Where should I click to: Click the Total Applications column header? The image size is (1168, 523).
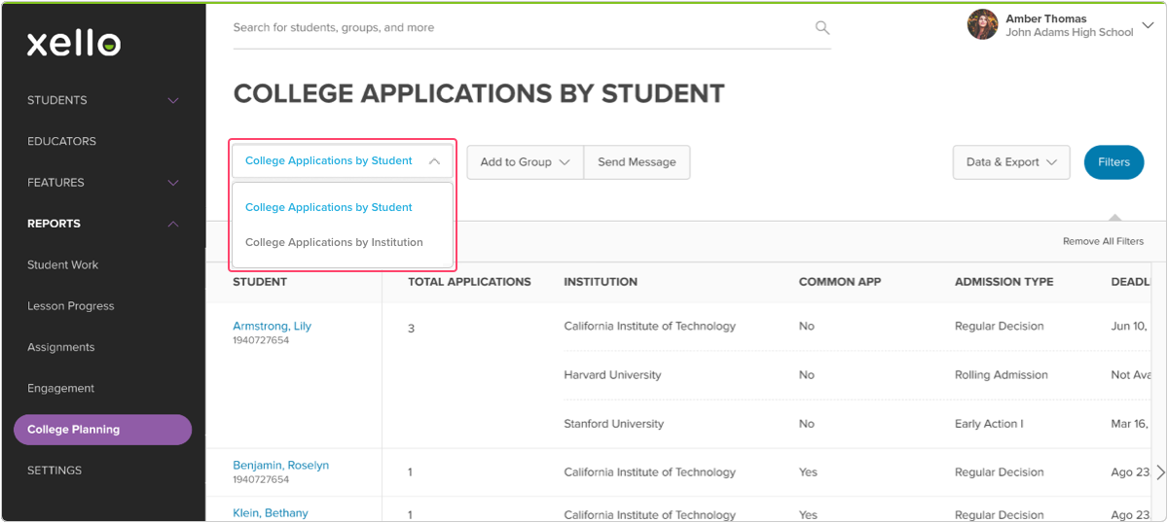tap(469, 282)
